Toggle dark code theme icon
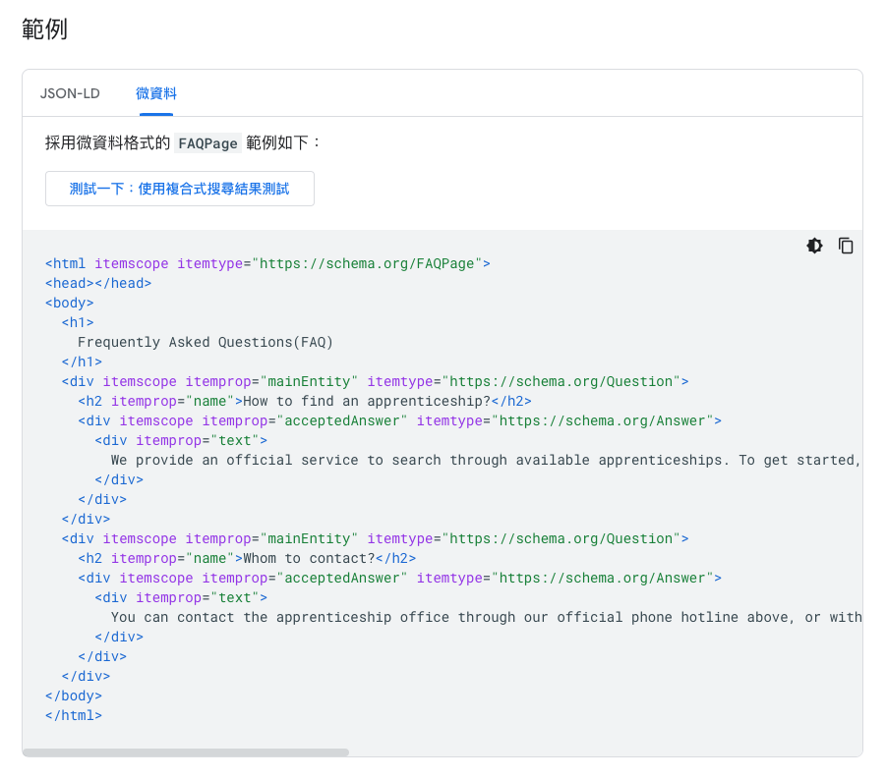 coord(814,246)
